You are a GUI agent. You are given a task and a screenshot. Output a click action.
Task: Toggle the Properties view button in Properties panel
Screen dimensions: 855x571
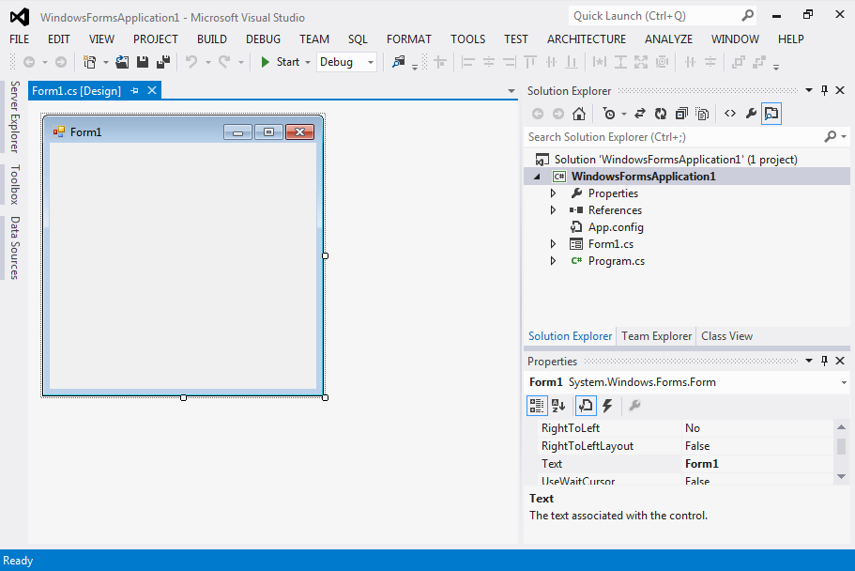click(x=586, y=406)
